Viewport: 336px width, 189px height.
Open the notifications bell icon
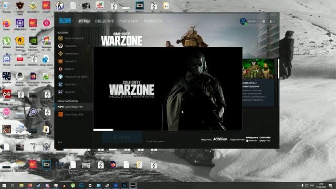pos(264,22)
